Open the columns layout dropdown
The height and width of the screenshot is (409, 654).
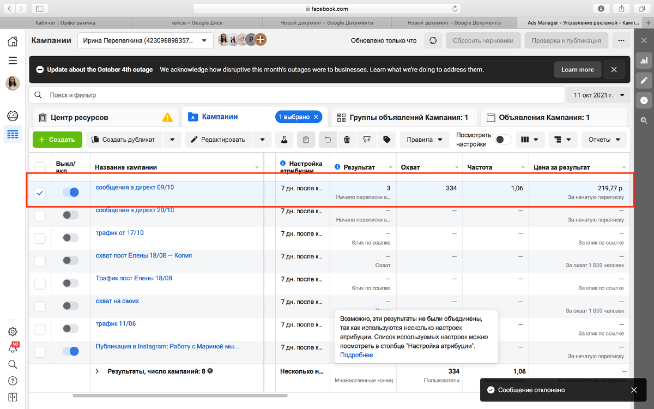pyautogui.click(x=530, y=140)
